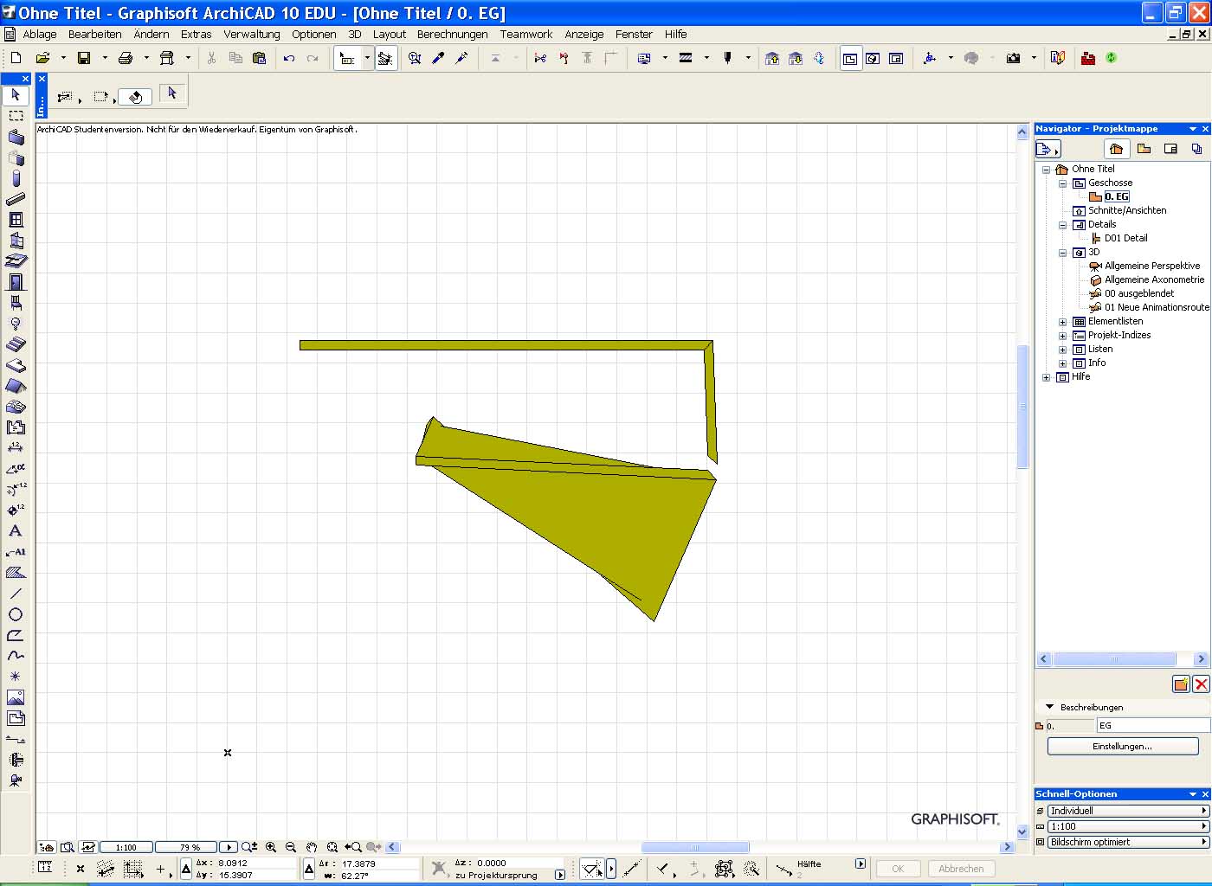Click the canvas vertical scrollbar thumb

pos(1022,407)
